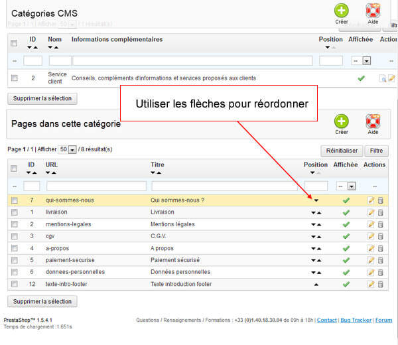The width and height of the screenshot is (398, 345).
Task: Focus the Titre filter field
Action: coord(225,186)
